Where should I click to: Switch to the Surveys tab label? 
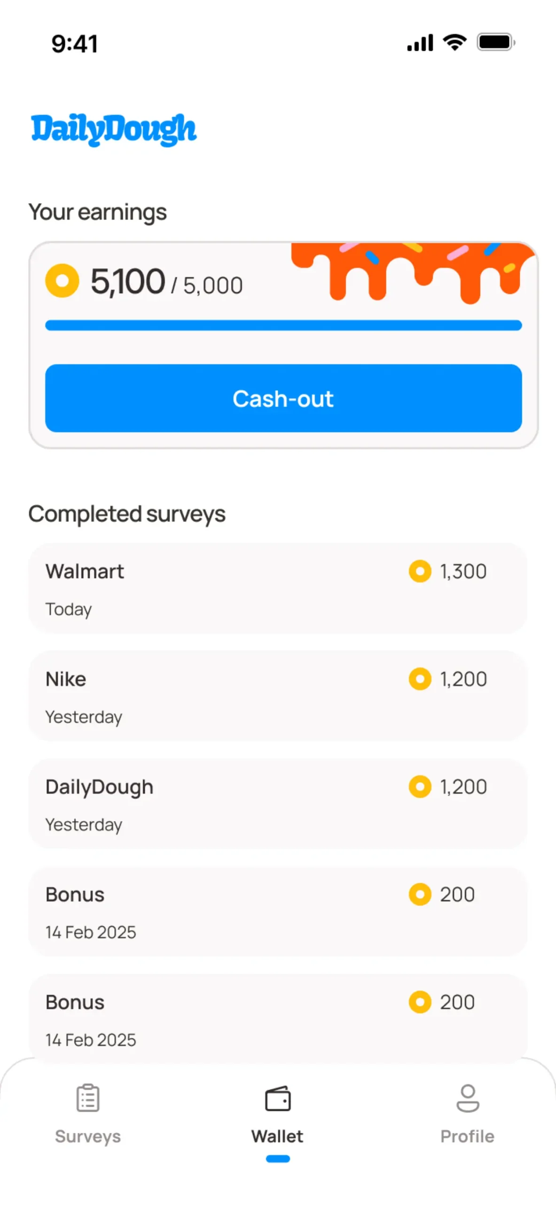click(88, 1136)
